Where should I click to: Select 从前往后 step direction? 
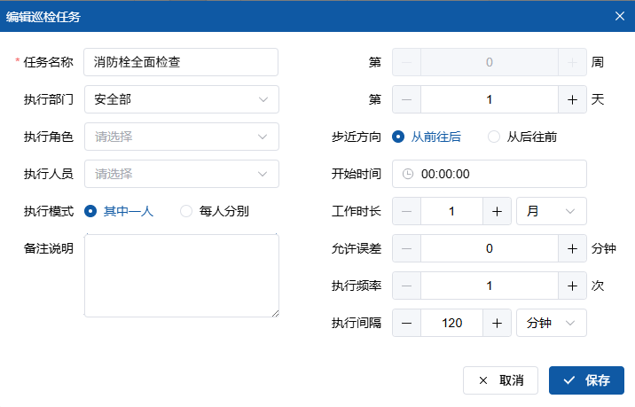[x=399, y=137]
